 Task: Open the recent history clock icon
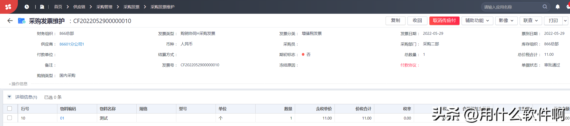click(x=27, y=7)
